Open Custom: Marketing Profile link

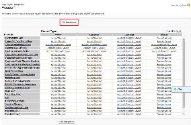(18, 45)
